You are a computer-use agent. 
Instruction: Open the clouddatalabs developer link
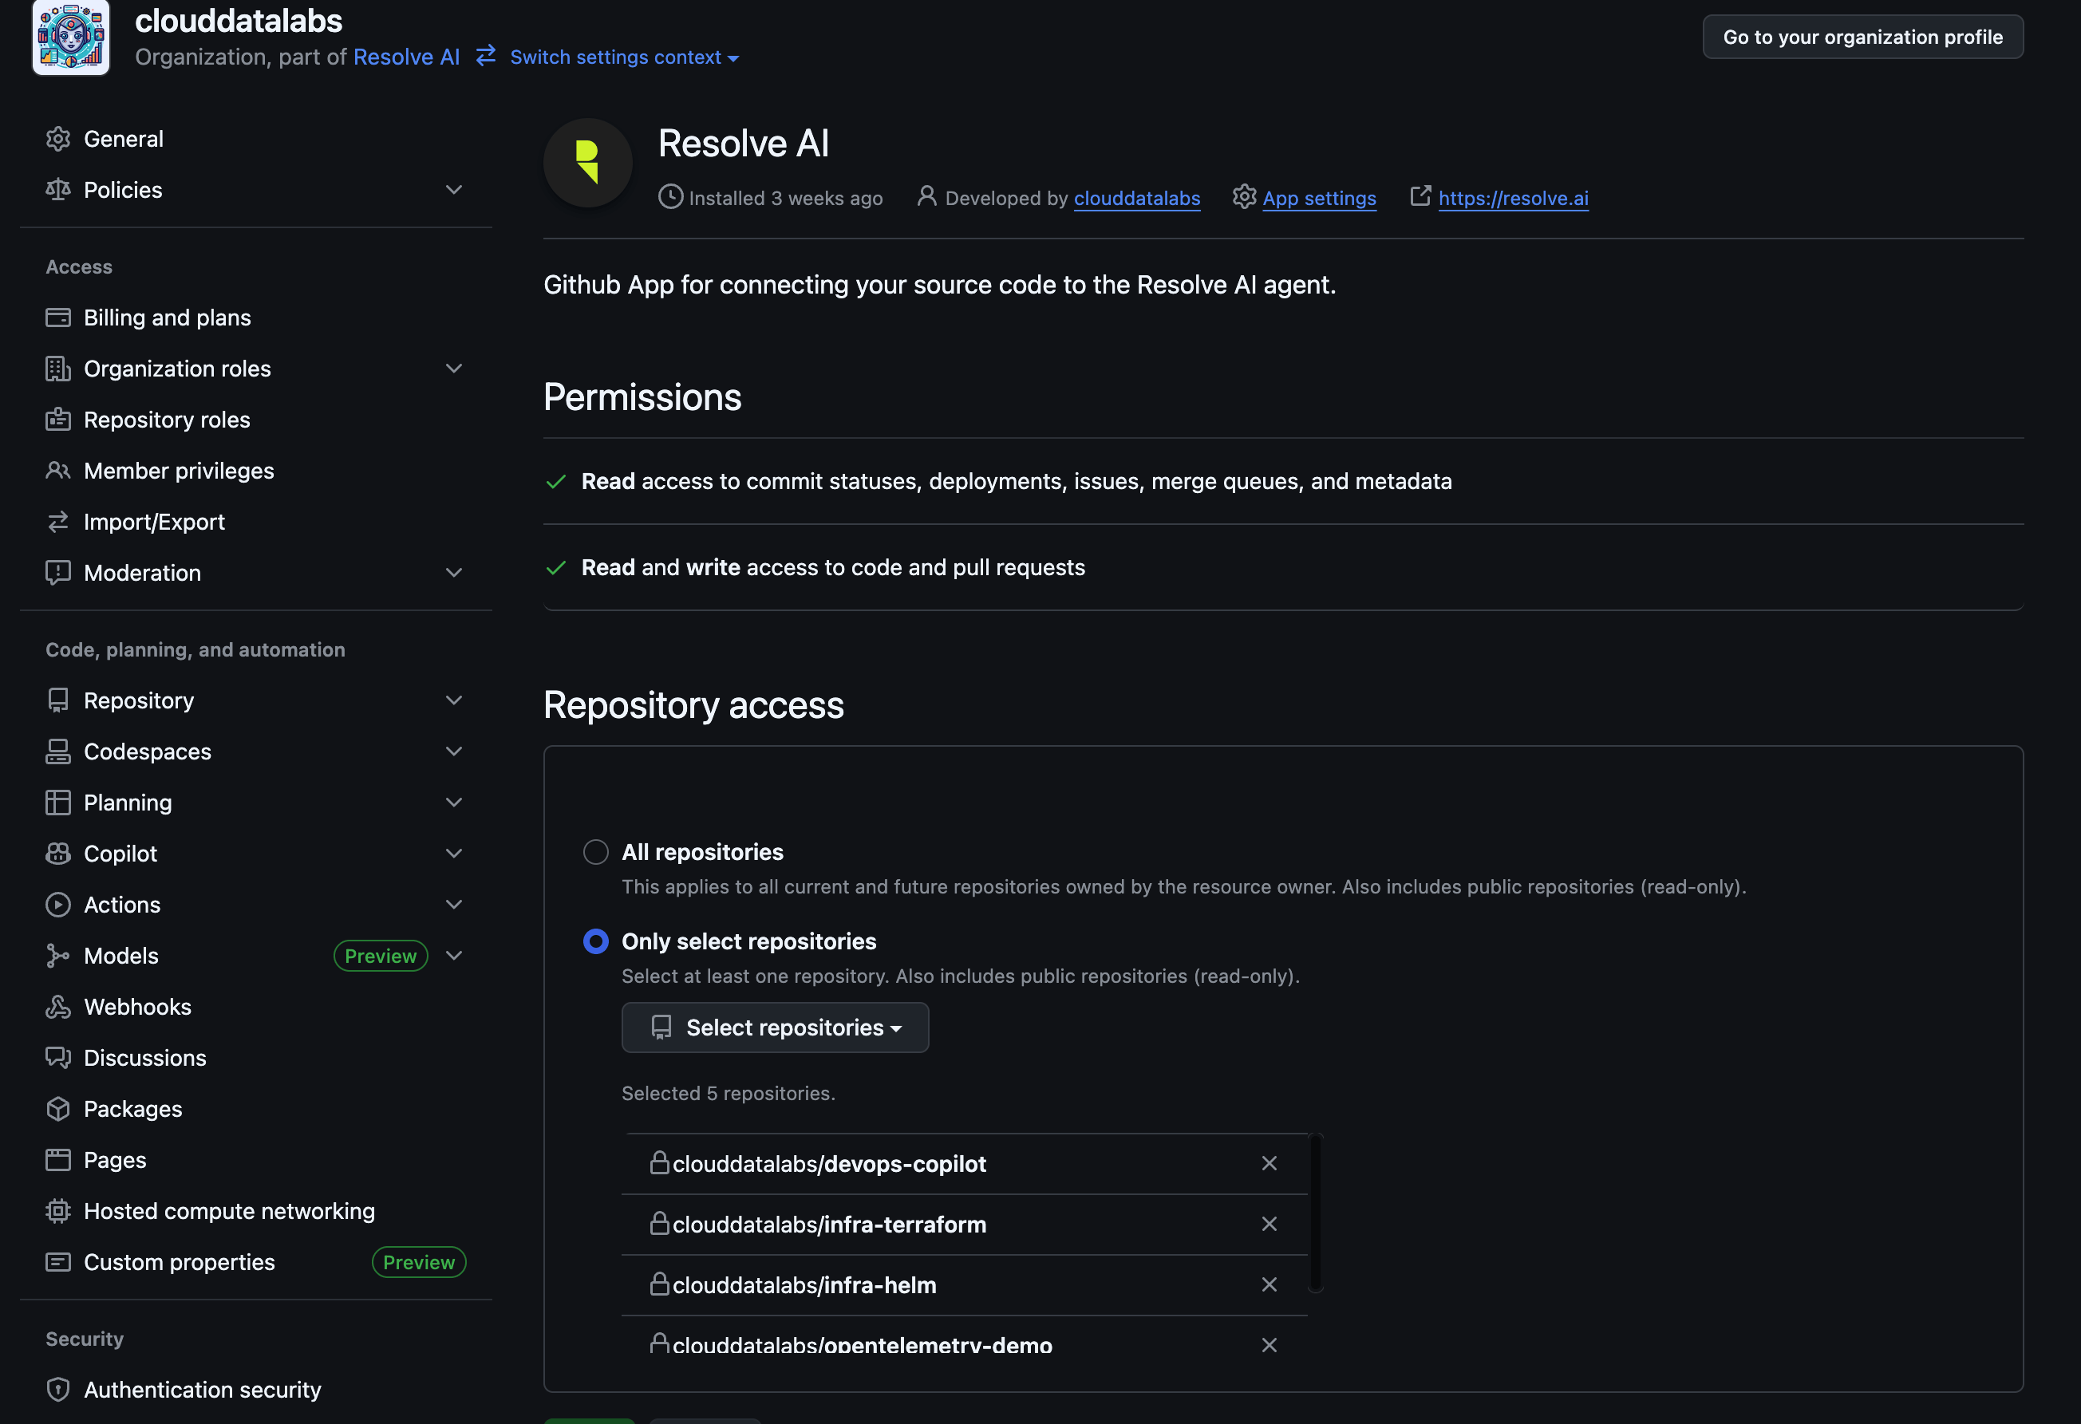coord(1137,198)
